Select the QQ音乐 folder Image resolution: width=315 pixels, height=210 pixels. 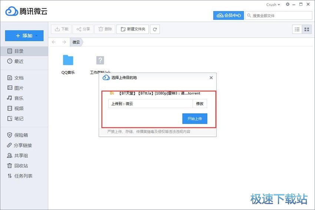pos(68,64)
